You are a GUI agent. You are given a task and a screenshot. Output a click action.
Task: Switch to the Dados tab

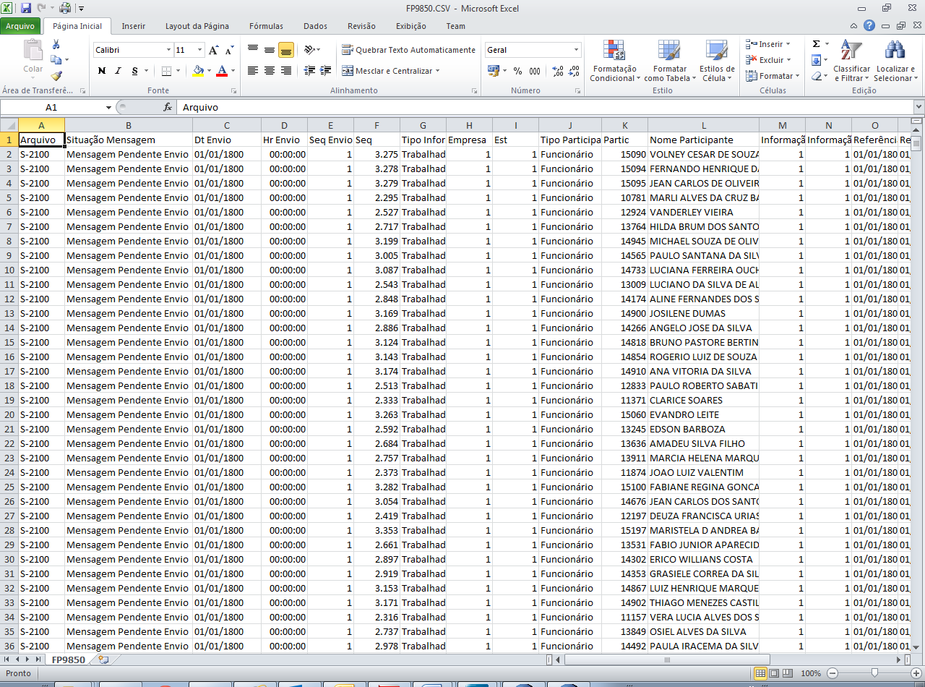[x=315, y=26]
